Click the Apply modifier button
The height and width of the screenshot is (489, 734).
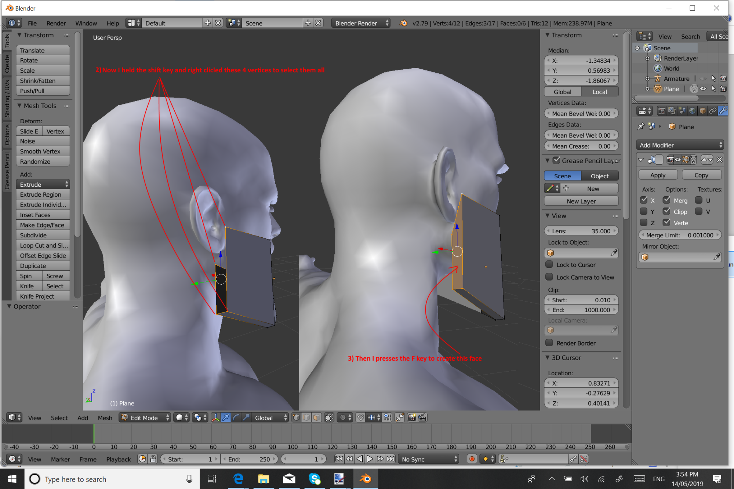pos(658,175)
